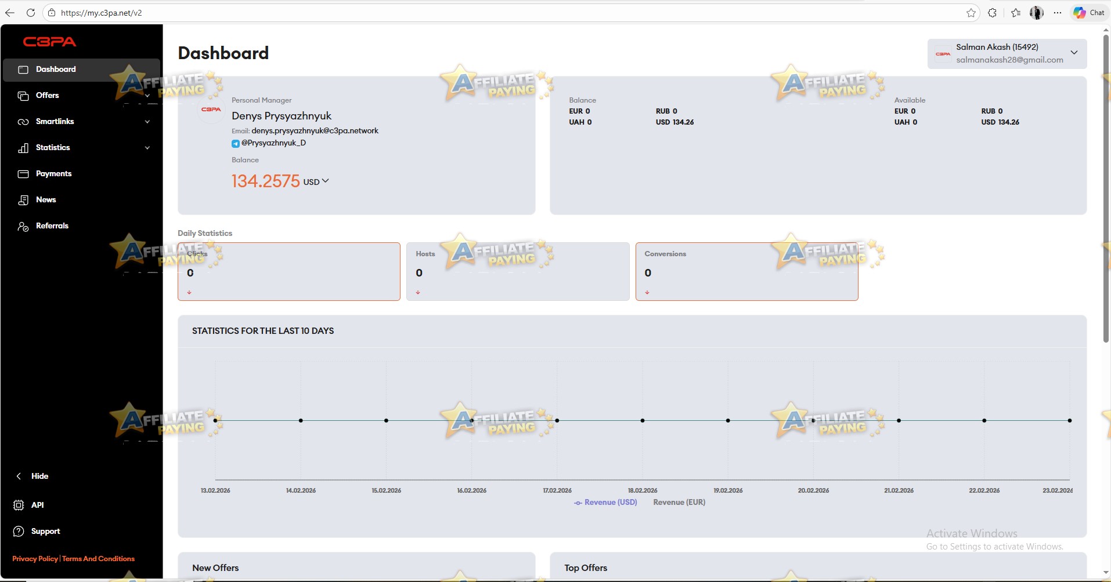Open the Terms And Conditions link
Screen dimensions: 1111x582
click(x=99, y=559)
